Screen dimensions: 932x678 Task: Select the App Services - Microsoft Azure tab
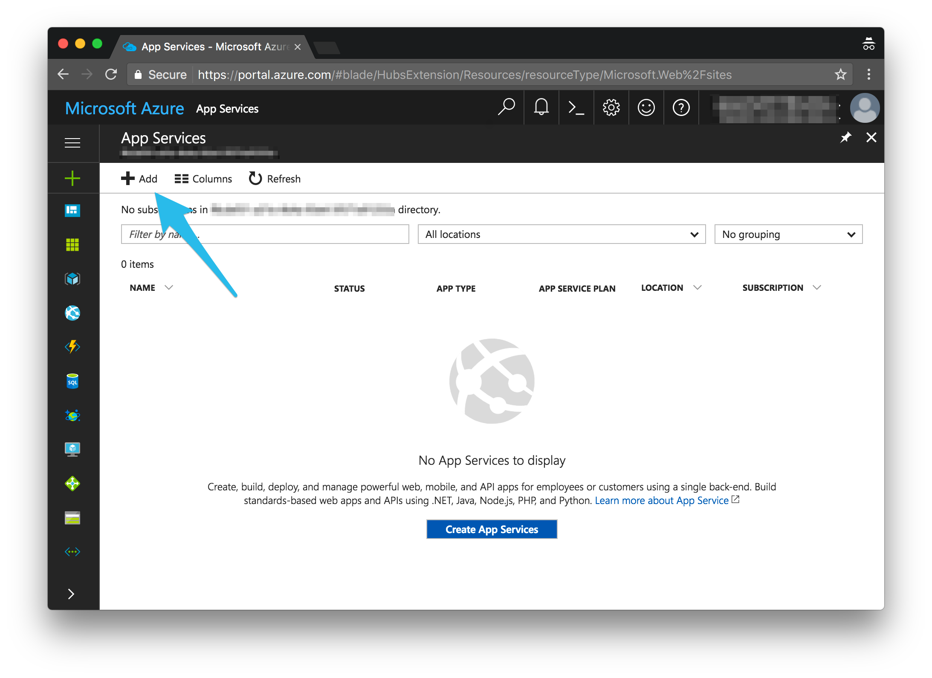pyautogui.click(x=212, y=47)
